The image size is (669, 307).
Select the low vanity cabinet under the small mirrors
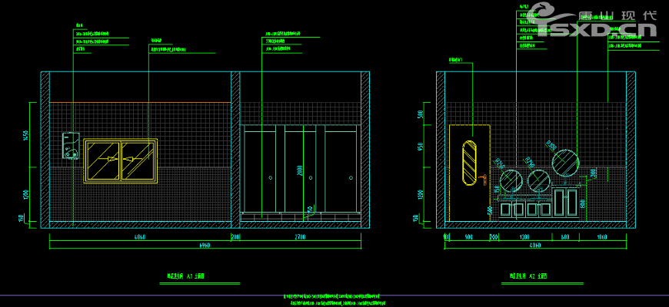(x=526, y=210)
